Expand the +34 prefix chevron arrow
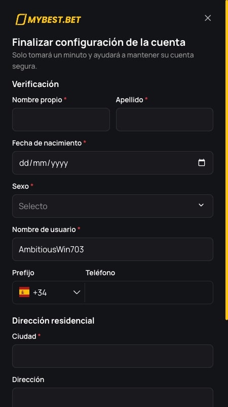 (77, 292)
